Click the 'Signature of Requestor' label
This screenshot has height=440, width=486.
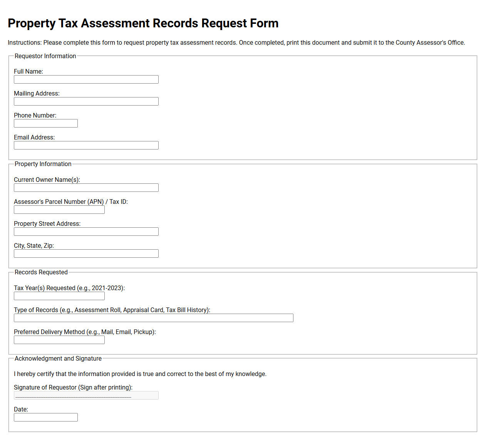click(x=73, y=387)
